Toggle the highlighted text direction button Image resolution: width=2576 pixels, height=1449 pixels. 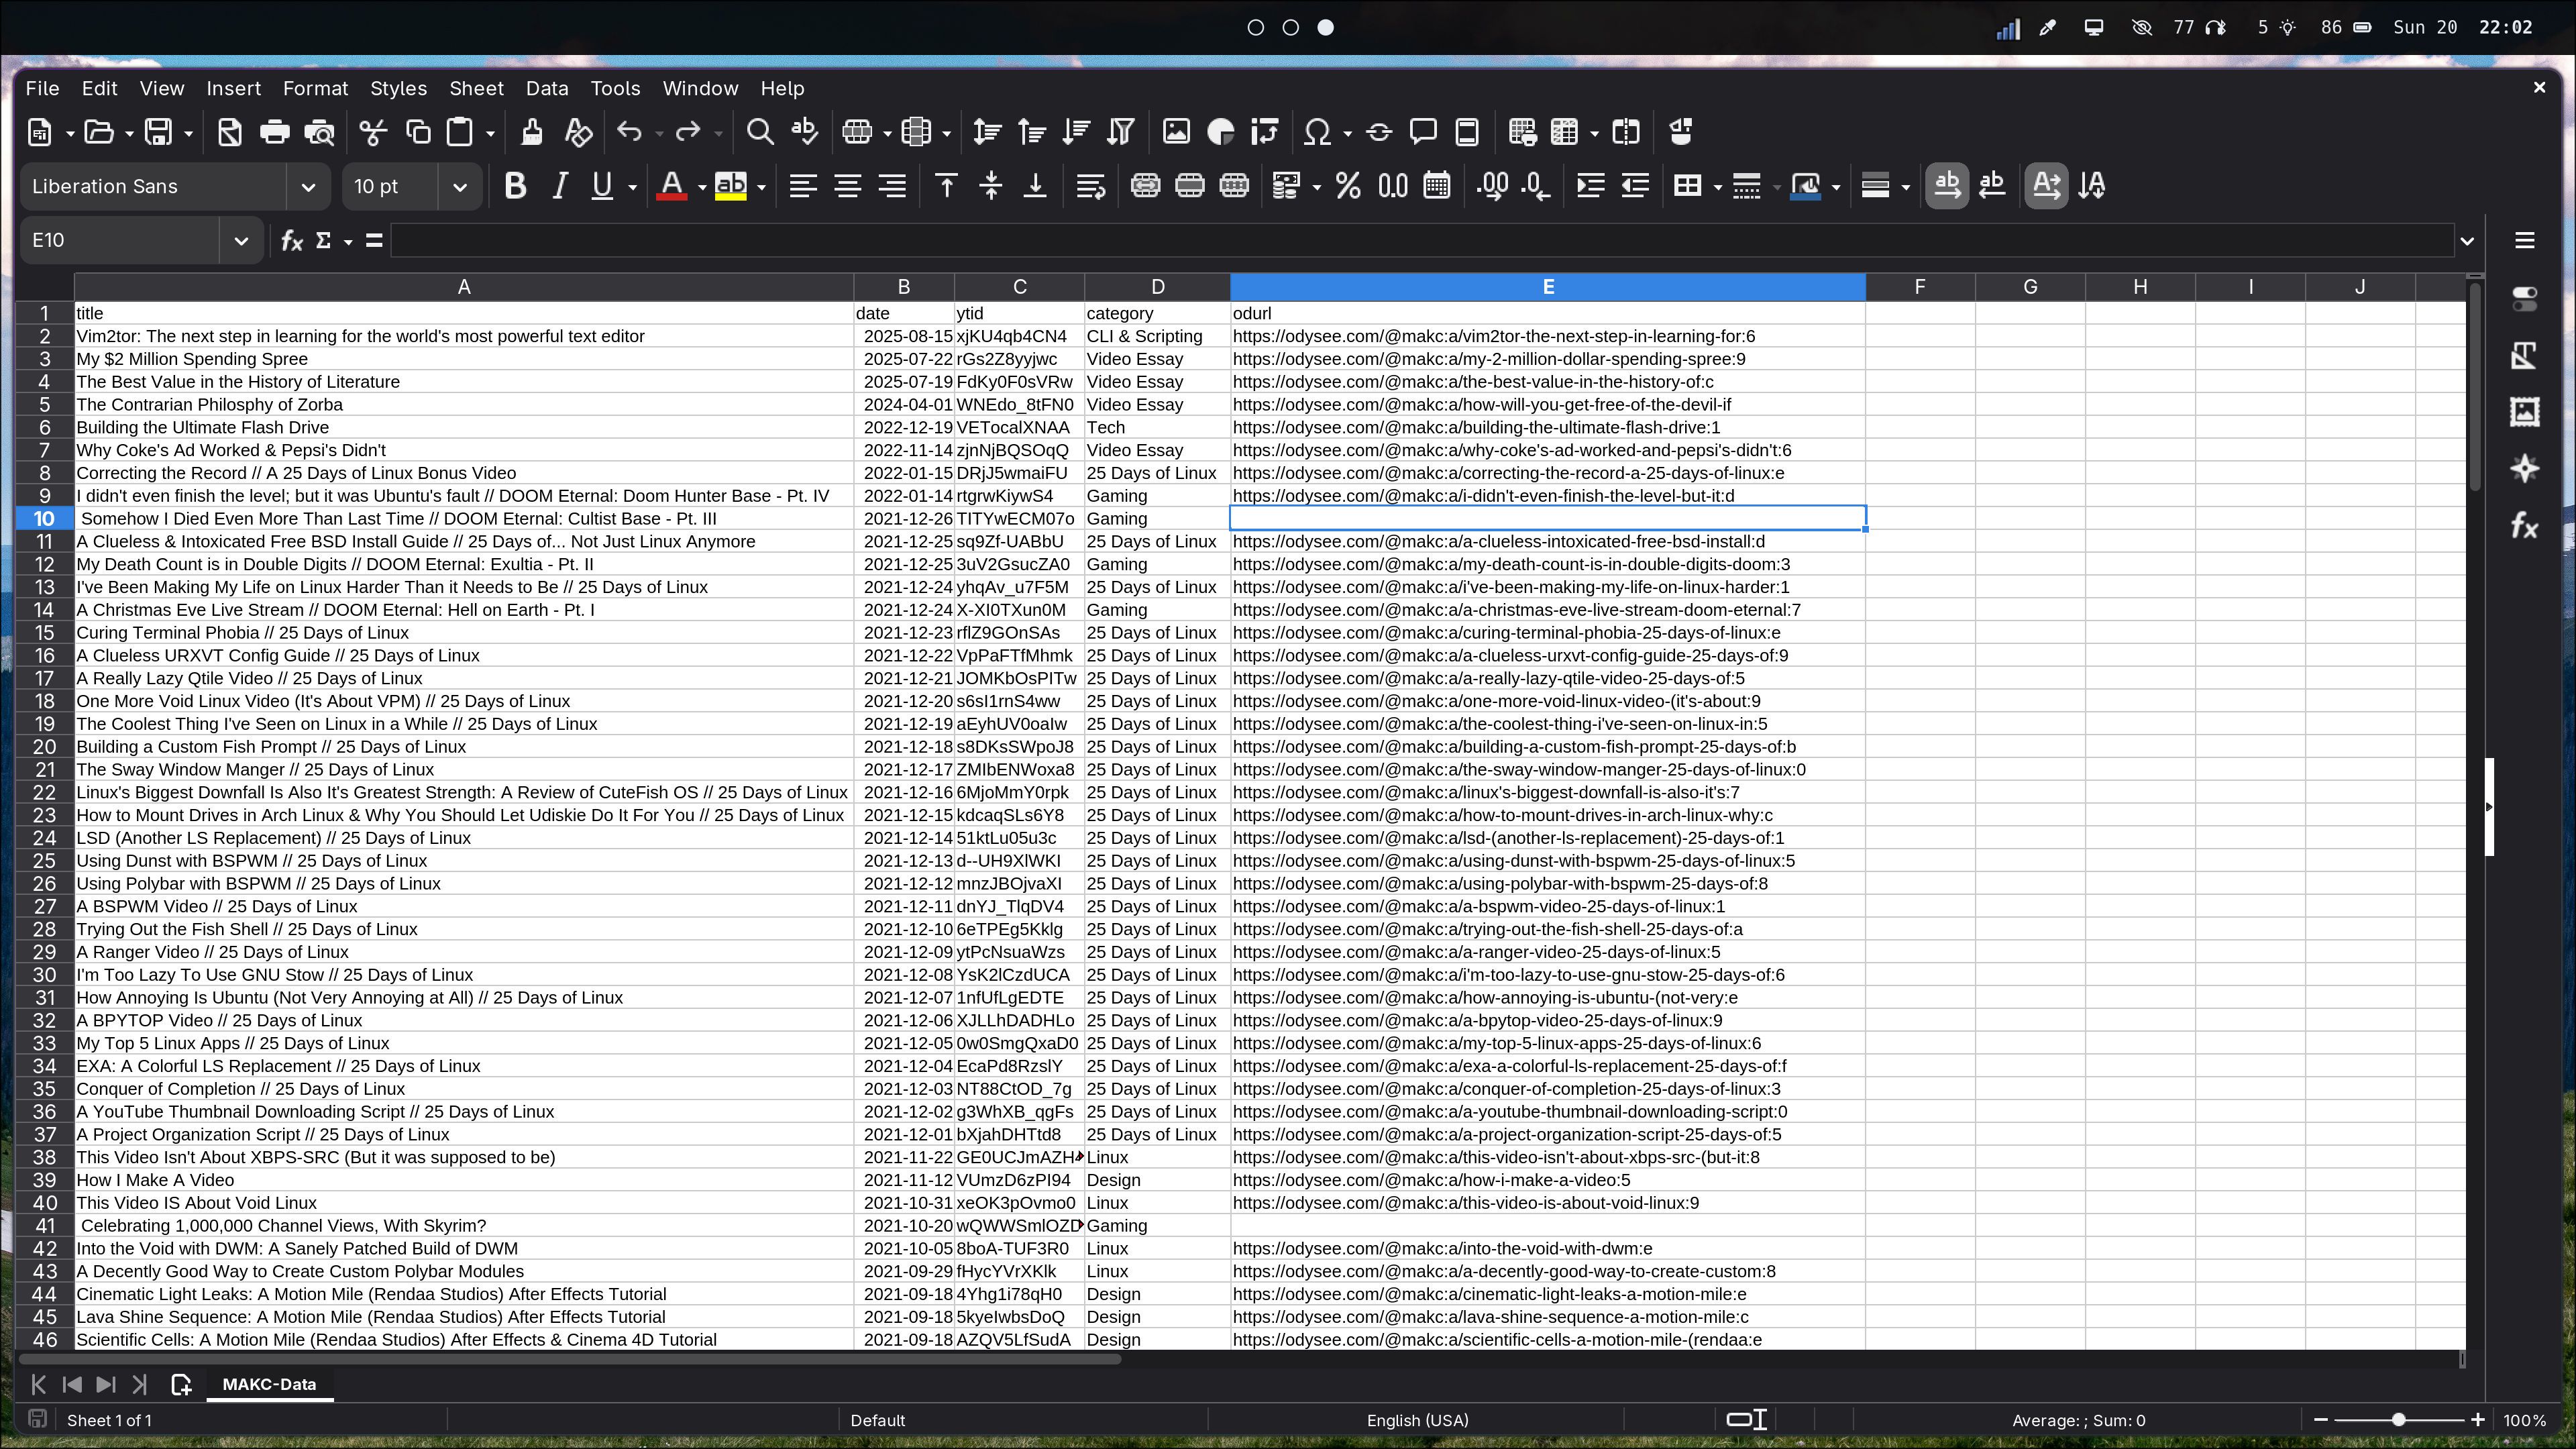click(x=2046, y=186)
